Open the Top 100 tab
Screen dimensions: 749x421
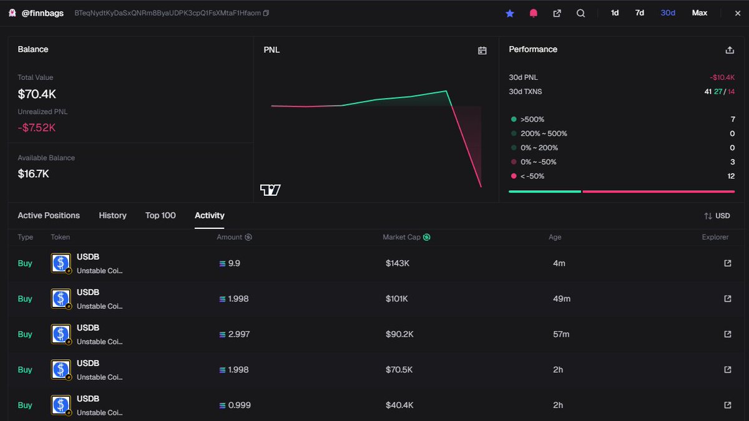pyautogui.click(x=160, y=215)
